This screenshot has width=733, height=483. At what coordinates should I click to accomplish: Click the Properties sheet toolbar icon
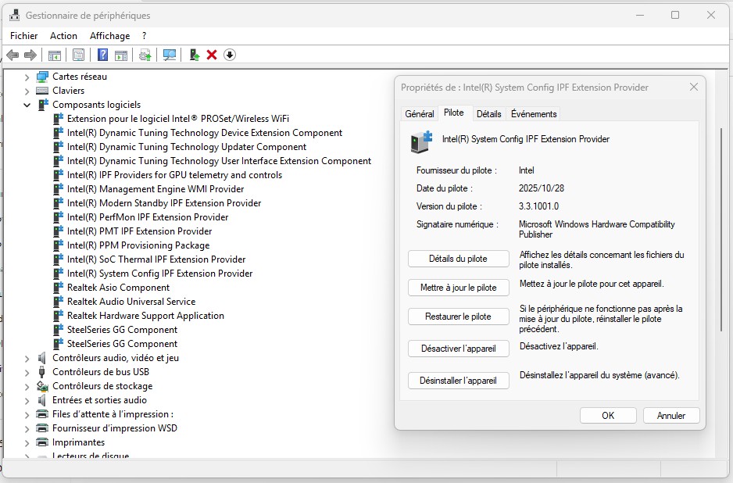(78, 55)
